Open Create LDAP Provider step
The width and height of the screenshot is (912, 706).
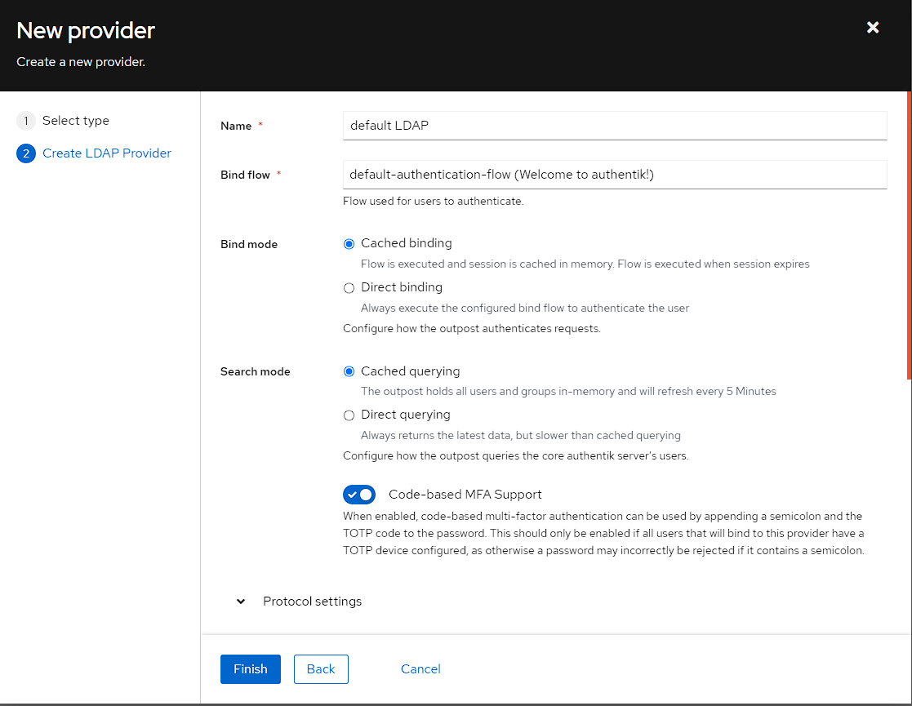pos(107,153)
